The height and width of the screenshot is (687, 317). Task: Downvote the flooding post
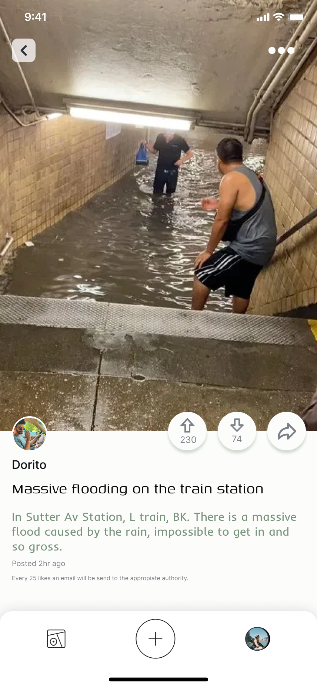[x=237, y=431]
